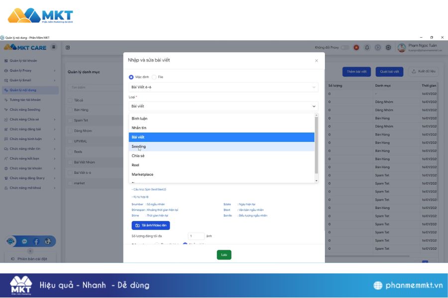
Task: Click the Vietnam flag language icon
Action: (356, 48)
